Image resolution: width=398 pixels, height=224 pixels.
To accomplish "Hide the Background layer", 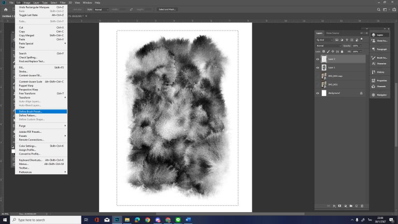I will tap(318, 93).
